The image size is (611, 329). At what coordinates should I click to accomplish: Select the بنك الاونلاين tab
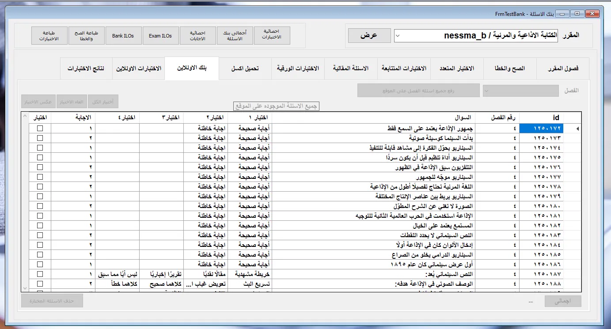coord(192,68)
